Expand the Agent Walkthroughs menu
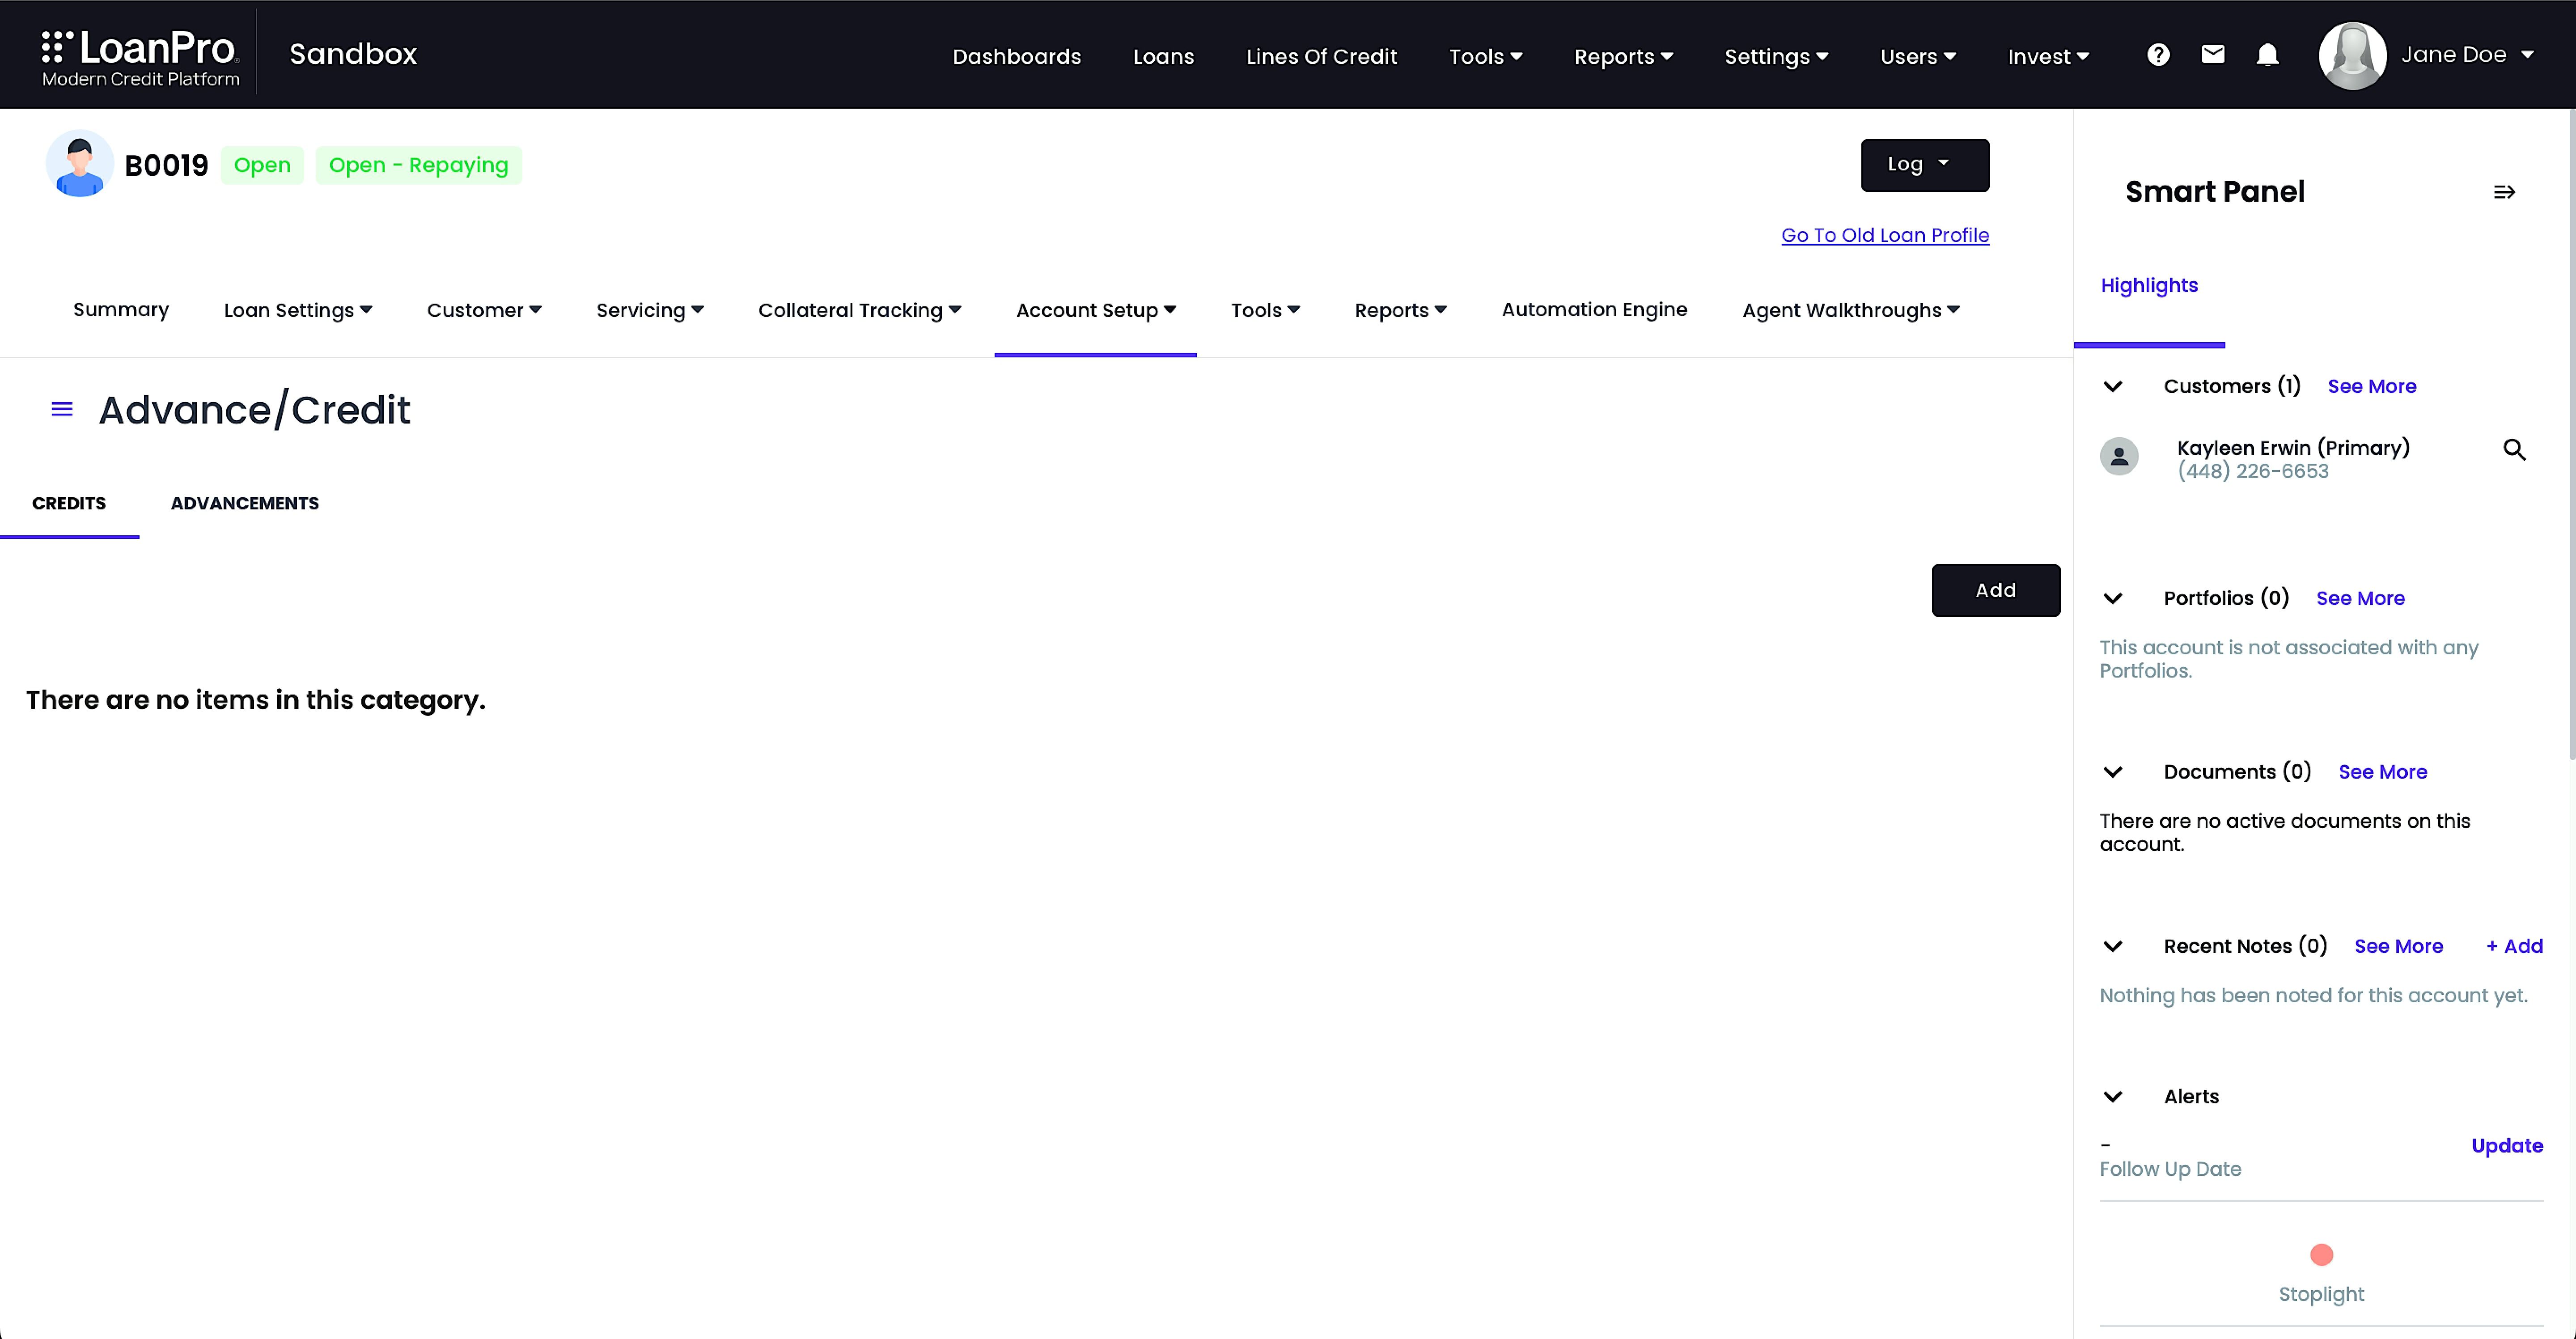2576x1339 pixels. (x=1850, y=310)
